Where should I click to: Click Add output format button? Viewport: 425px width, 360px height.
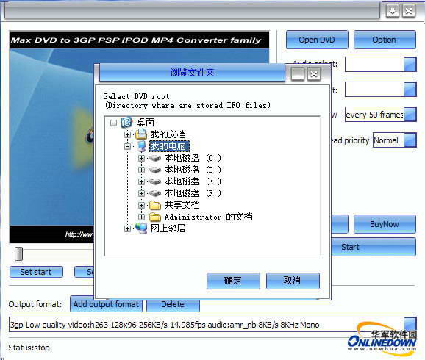click(x=106, y=304)
